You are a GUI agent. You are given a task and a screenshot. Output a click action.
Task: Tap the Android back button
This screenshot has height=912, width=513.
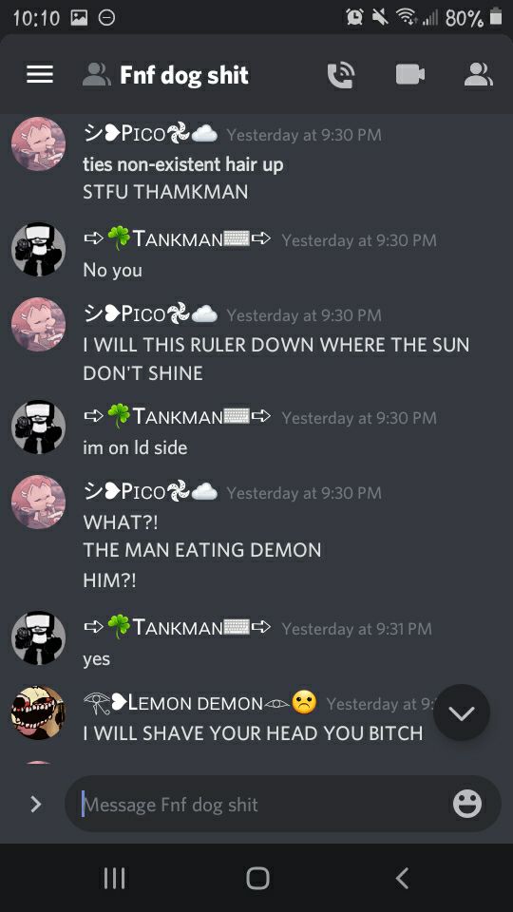[402, 878]
